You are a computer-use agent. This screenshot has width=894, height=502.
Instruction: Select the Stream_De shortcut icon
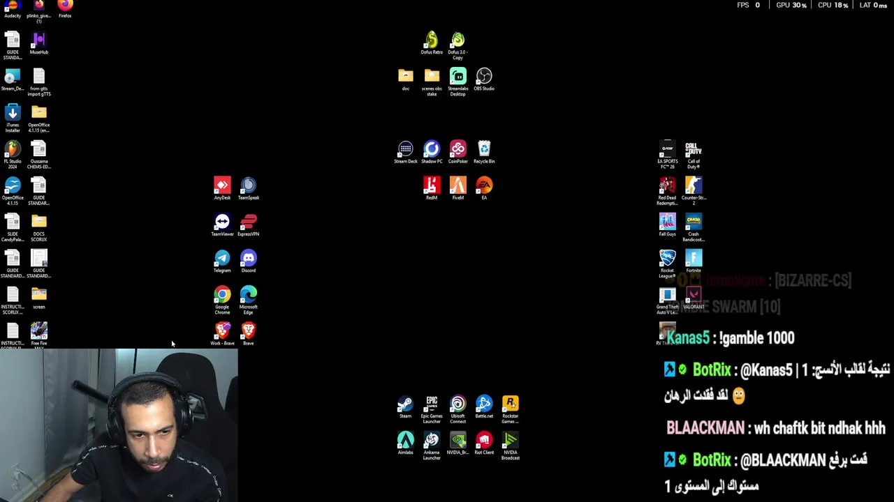13,79
